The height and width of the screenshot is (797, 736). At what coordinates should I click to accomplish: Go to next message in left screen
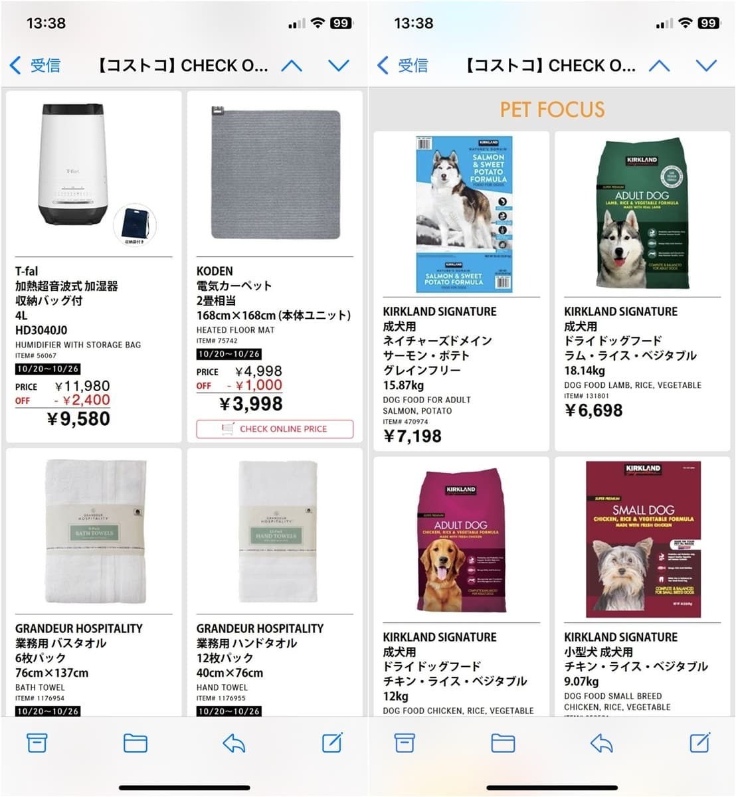click(x=339, y=65)
